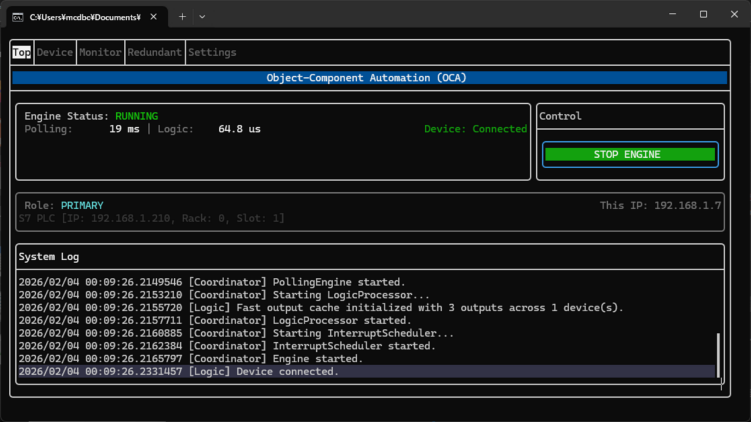Open a new terminal tab with plus
Viewport: 751px width, 422px height.
pos(182,16)
